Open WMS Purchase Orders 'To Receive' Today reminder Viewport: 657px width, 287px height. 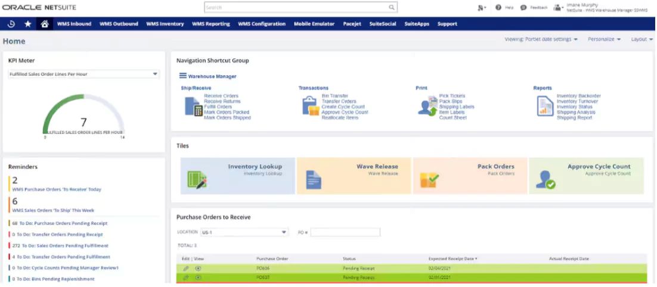pos(57,189)
